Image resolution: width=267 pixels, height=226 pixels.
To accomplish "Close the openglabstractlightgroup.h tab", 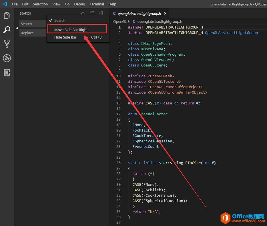I will click(x=165, y=13).
